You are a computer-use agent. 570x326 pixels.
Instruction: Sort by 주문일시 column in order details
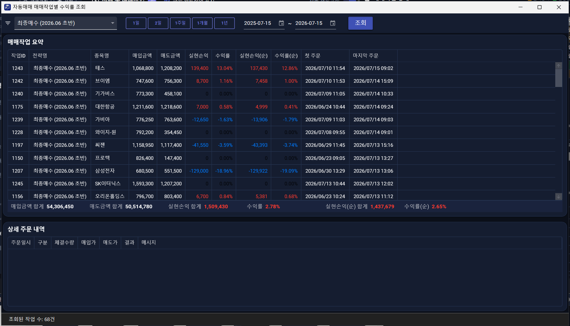click(21, 243)
